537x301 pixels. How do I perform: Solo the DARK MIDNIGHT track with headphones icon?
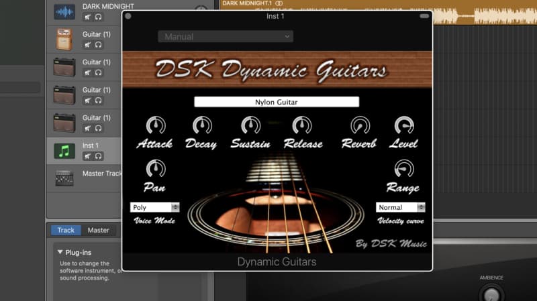tap(98, 17)
